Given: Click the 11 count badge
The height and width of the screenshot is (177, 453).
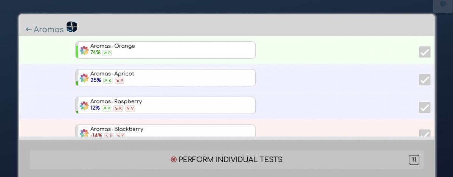Looking at the screenshot, I should point(414,160).
